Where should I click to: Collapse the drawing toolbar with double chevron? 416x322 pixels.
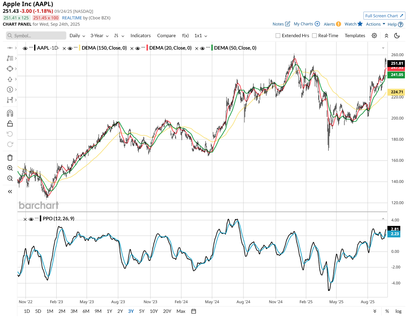10,191
